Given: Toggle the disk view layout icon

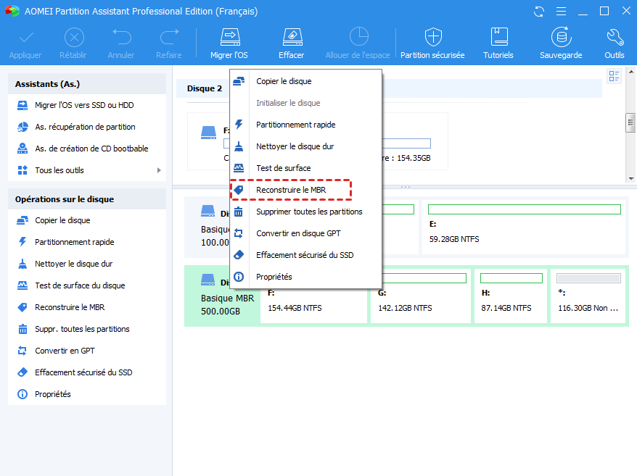Looking at the screenshot, I should pyautogui.click(x=614, y=76).
